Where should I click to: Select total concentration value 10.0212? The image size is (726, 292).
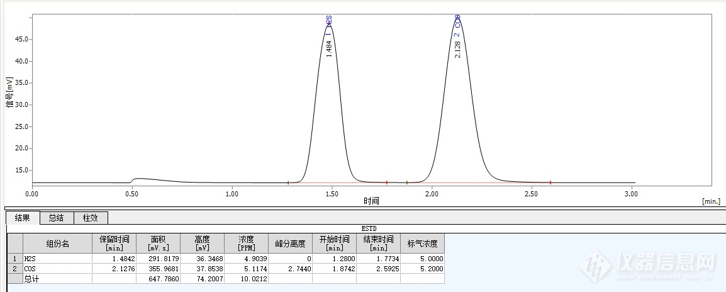246,279
